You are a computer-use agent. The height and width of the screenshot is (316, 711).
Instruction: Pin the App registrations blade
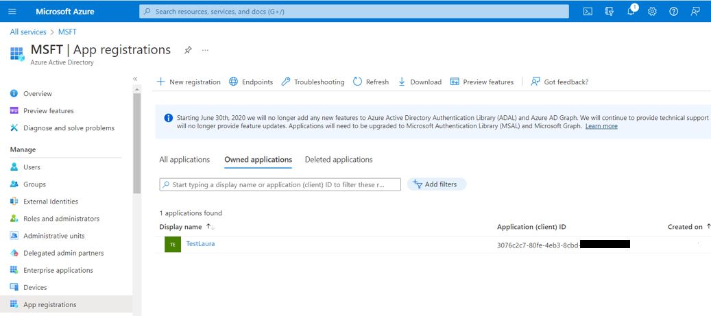click(188, 50)
